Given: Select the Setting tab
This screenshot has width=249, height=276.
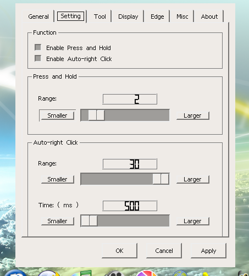Looking at the screenshot, I should 70,16.
